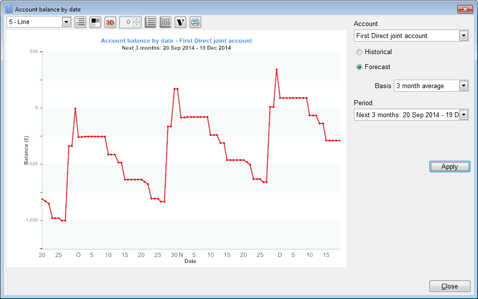This screenshot has width=478, height=299.
Task: Click the 'Period' field label
Action: coord(363,103)
